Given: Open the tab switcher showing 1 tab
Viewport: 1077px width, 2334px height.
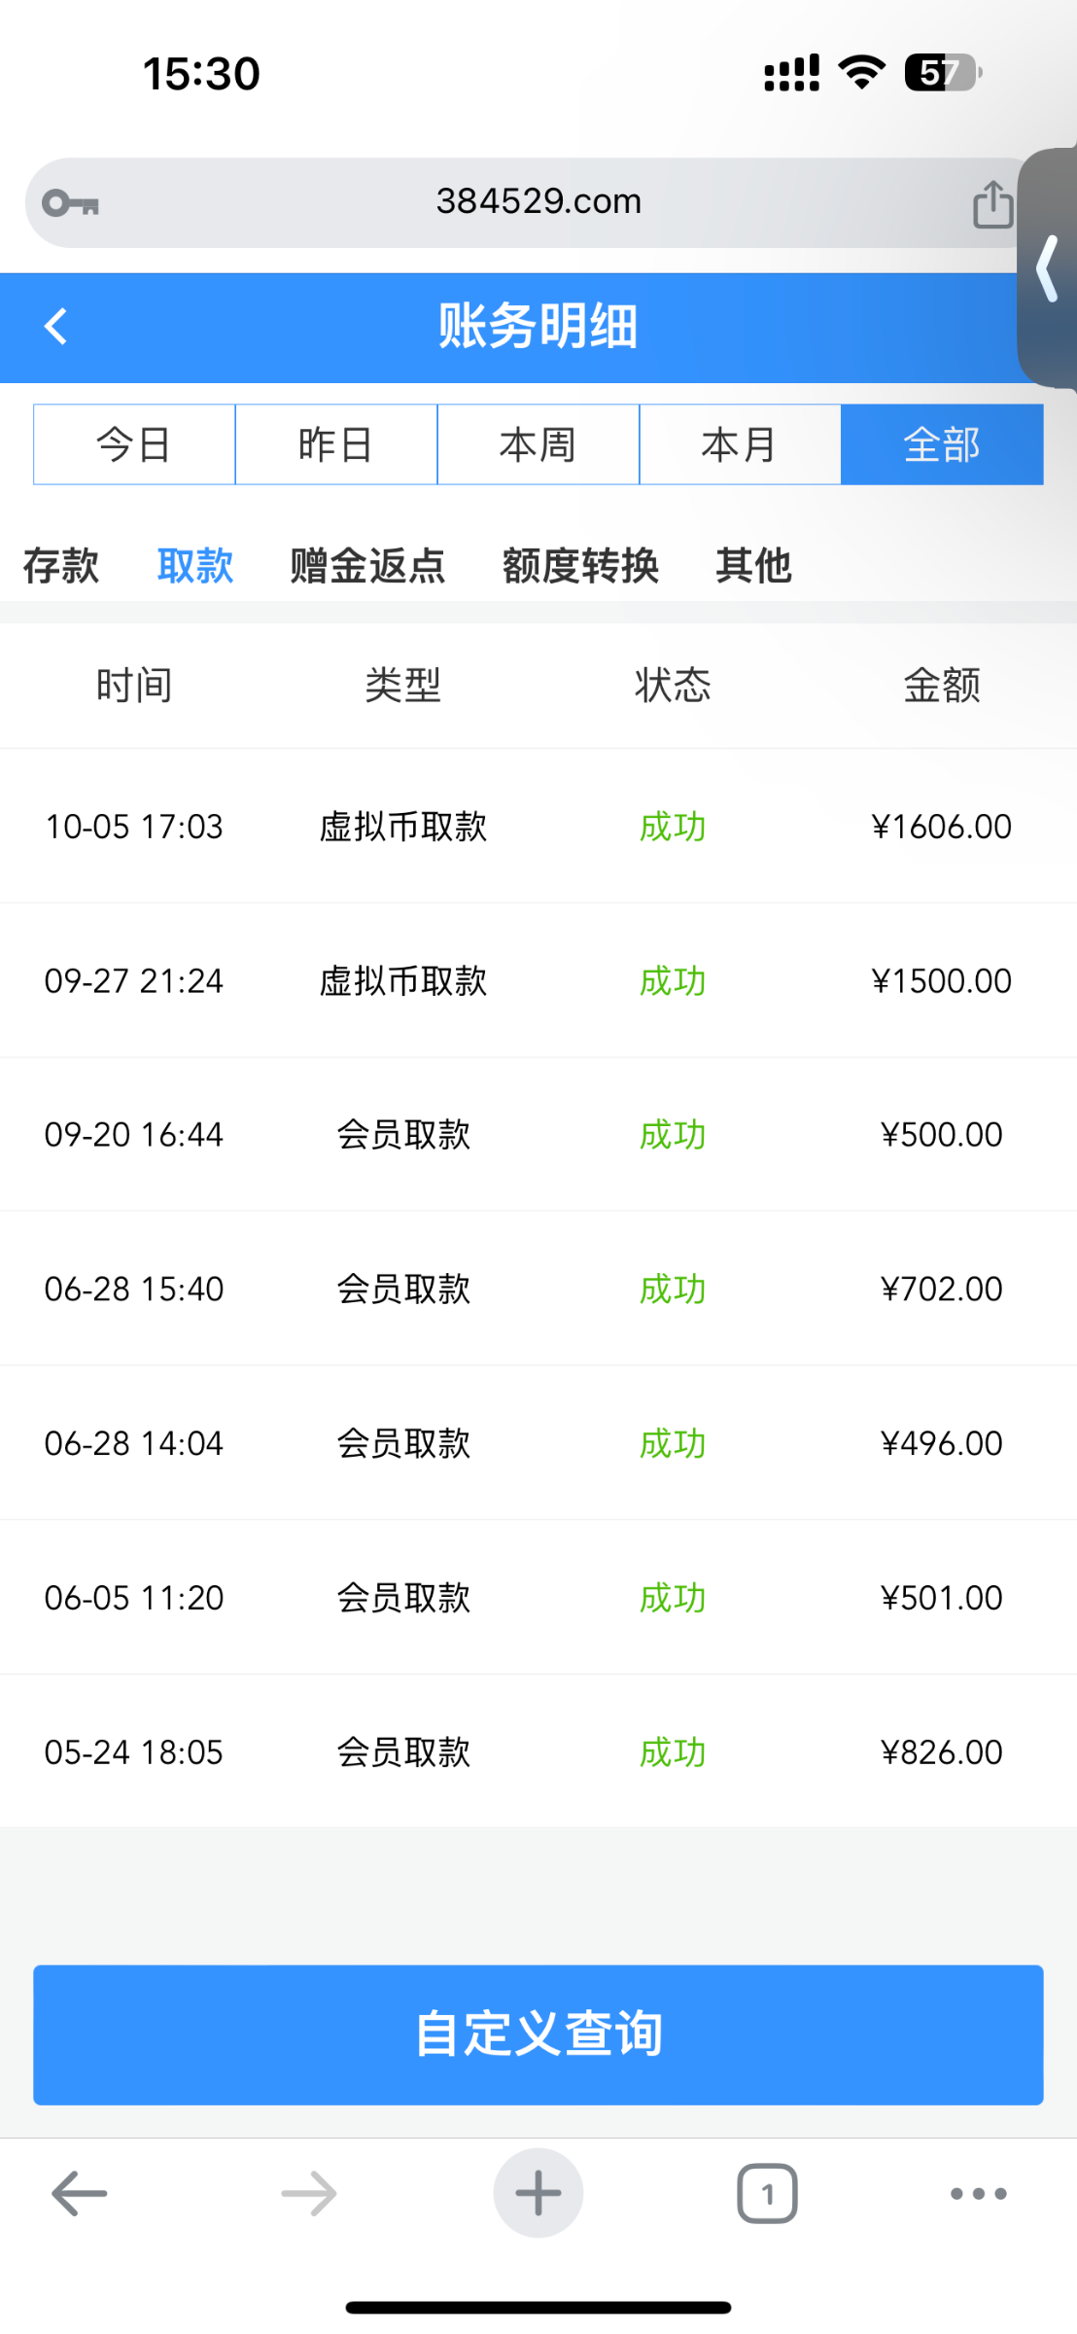Looking at the screenshot, I should coord(767,2193).
